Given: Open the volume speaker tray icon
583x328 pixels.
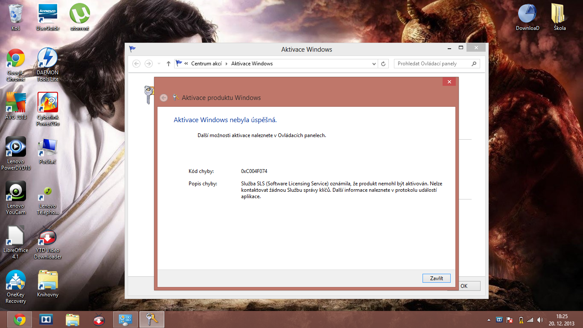Looking at the screenshot, I should (x=540, y=320).
